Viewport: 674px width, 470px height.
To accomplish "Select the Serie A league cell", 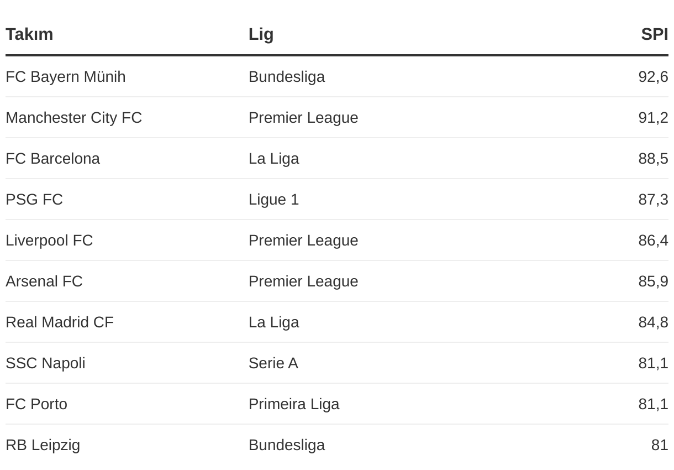I will point(273,363).
